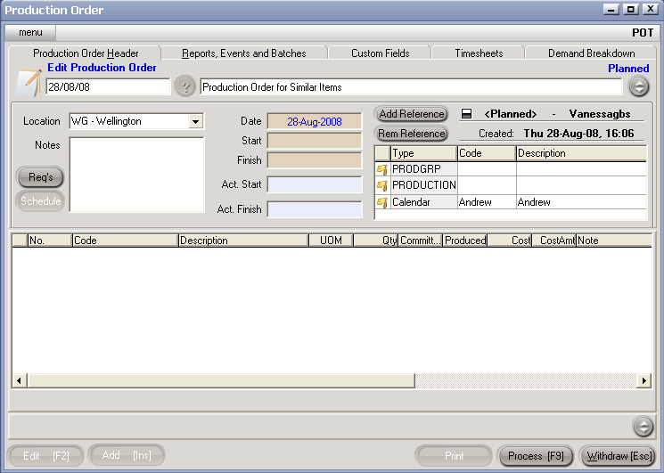The height and width of the screenshot is (473, 664).
Task: Click the Notes text area
Action: point(136,175)
